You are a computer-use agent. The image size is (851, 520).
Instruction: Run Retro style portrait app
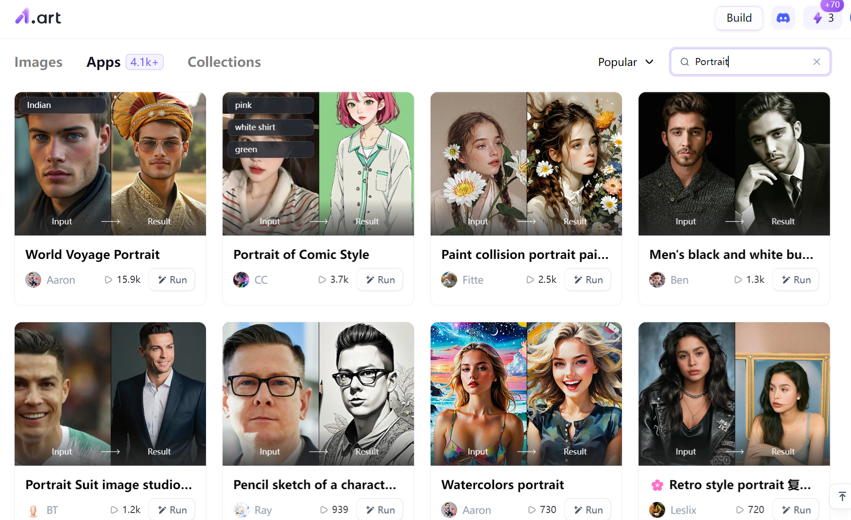(796, 509)
